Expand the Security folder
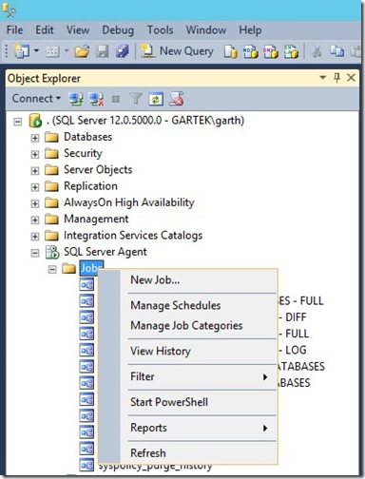Screen dimensions: 365x479 (x=35, y=155)
